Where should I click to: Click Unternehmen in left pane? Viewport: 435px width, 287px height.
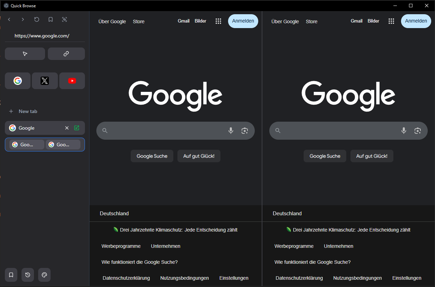click(x=166, y=246)
